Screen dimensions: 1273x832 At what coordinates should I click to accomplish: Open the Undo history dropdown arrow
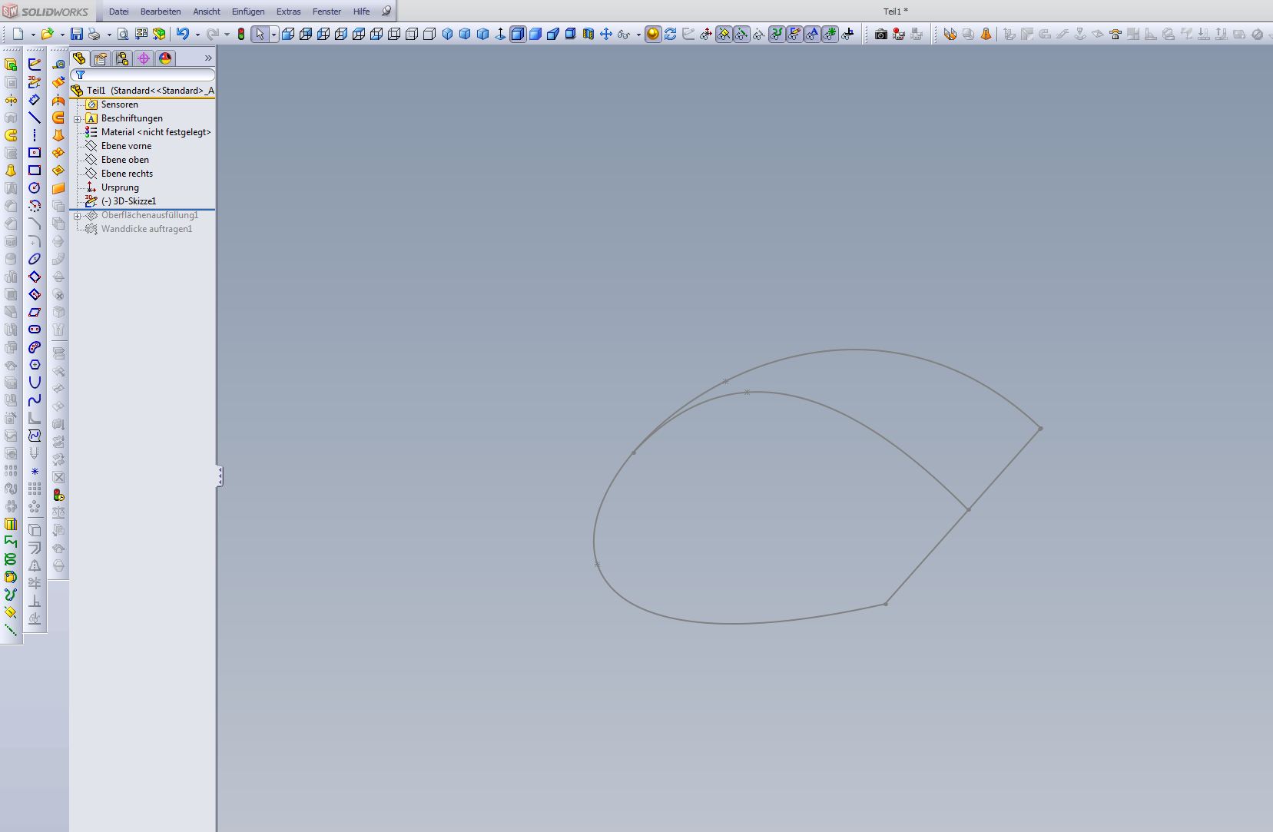(x=197, y=35)
